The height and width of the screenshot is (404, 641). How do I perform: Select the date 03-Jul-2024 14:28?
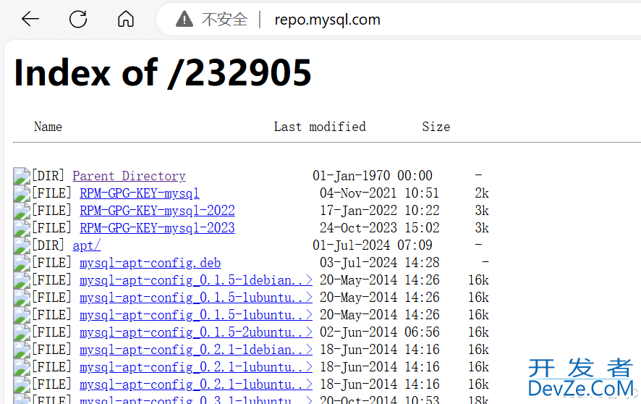point(379,263)
